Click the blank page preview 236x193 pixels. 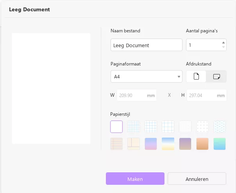click(x=51, y=89)
